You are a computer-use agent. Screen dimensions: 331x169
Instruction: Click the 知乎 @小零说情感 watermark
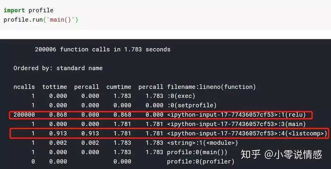point(281,155)
